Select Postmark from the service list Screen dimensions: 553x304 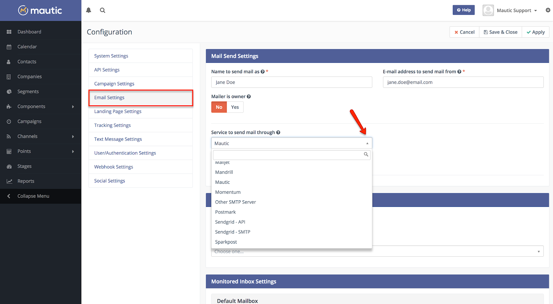click(x=291, y=212)
